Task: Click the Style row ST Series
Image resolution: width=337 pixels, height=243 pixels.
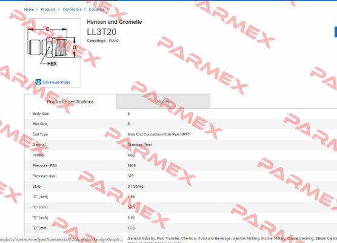Action: point(181,187)
